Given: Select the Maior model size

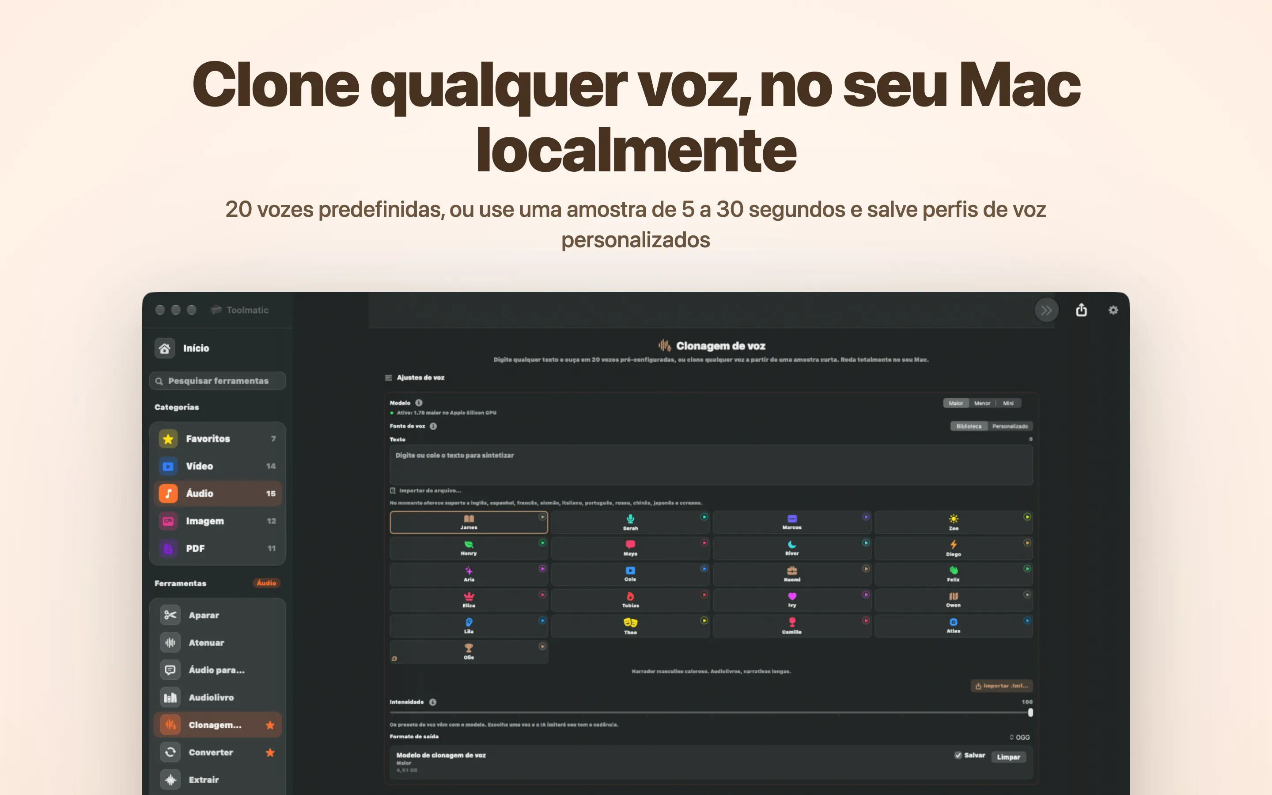Looking at the screenshot, I should 956,403.
